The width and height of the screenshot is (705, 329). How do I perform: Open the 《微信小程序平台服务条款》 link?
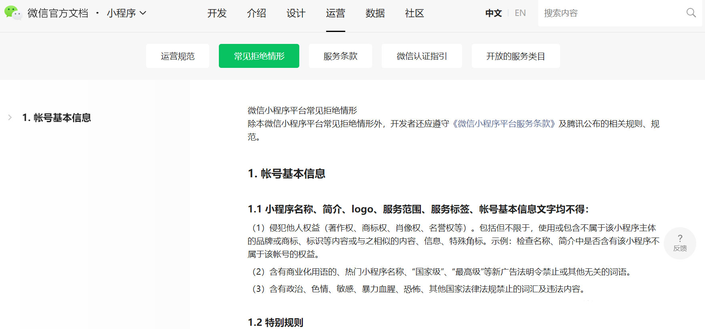tap(504, 124)
